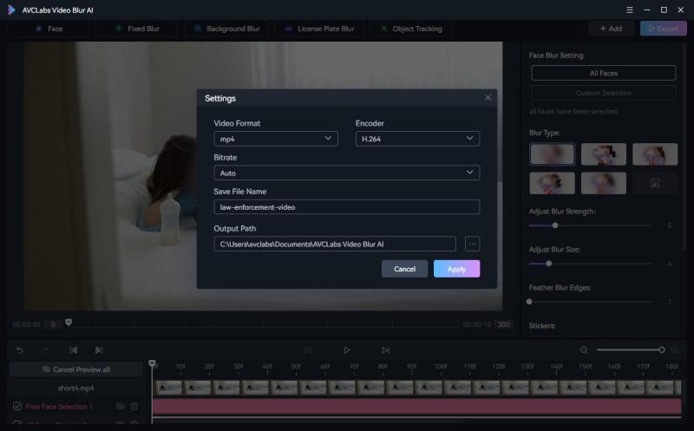Click the AVCLabs app logo icon
The image size is (694, 431).
[11, 10]
